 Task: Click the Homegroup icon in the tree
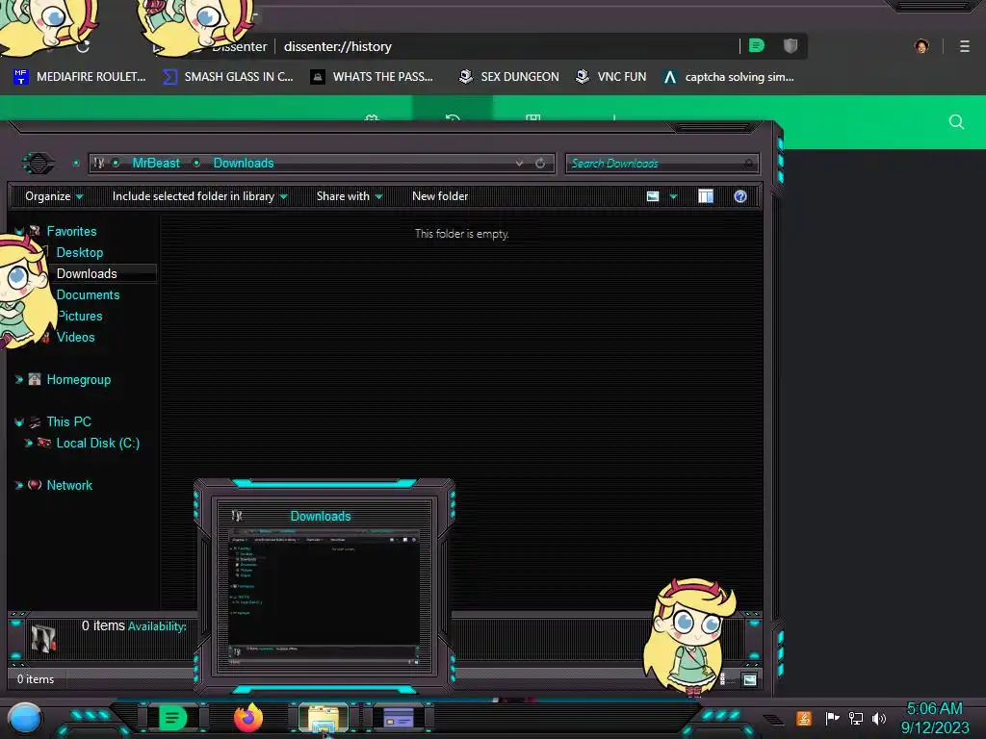[x=35, y=379]
